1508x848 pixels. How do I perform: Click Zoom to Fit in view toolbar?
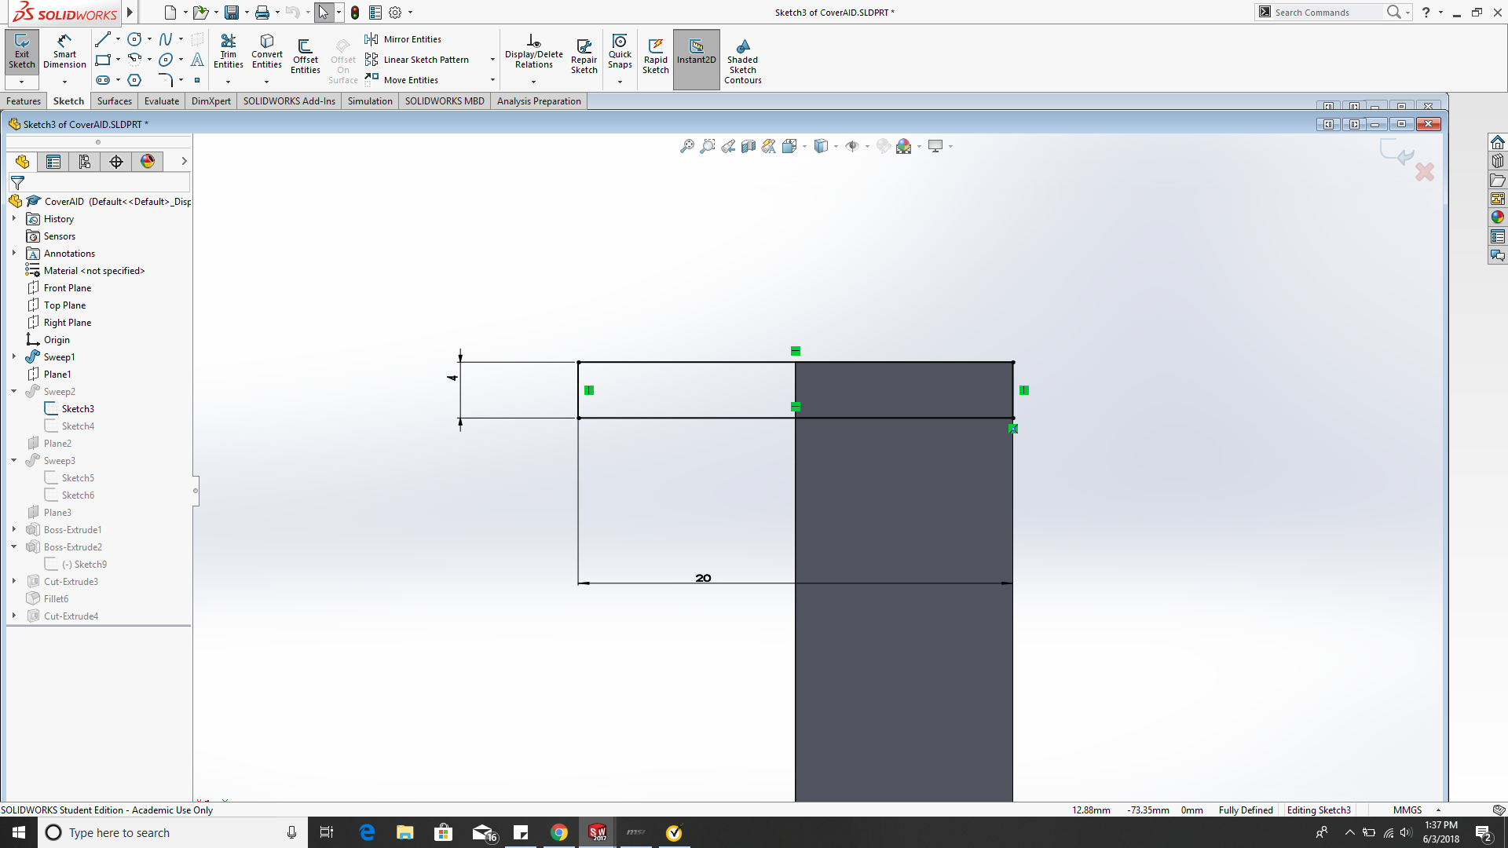687,146
